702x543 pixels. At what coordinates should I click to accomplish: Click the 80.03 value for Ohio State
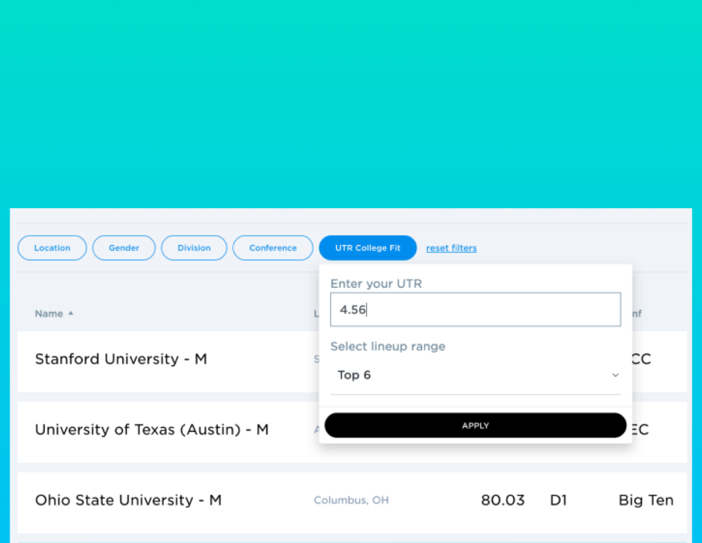pos(502,500)
